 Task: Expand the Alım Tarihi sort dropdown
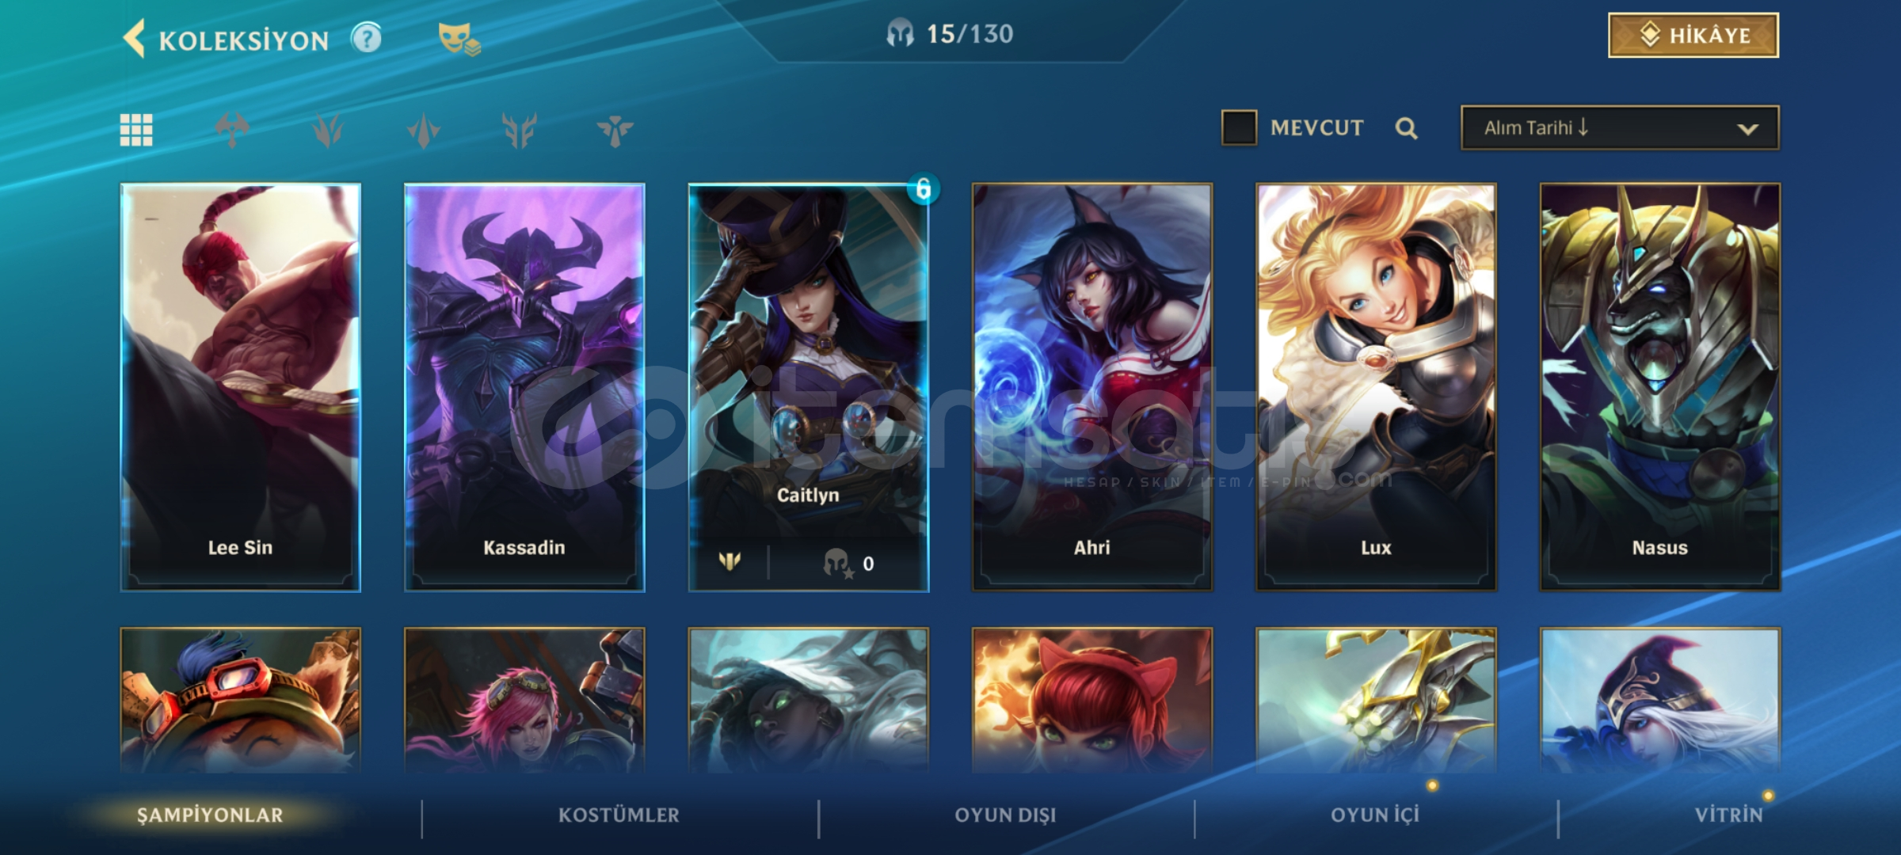click(1620, 127)
